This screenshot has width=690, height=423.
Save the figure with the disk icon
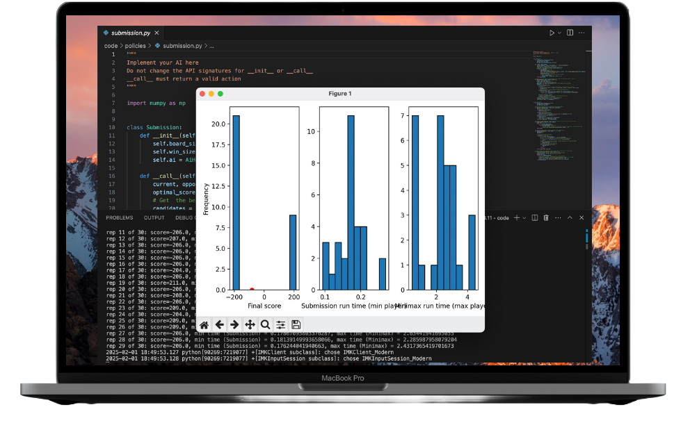pos(296,324)
